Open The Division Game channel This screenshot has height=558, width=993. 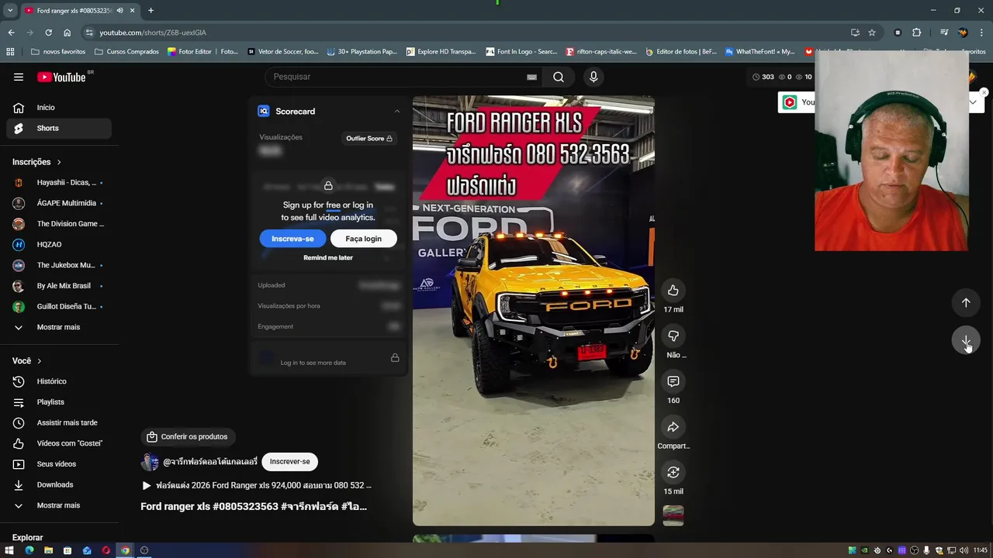[x=59, y=224]
